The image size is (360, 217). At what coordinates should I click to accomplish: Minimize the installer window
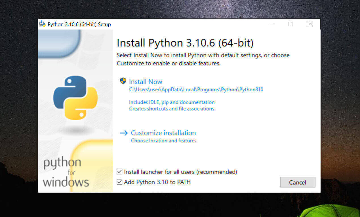pos(270,24)
